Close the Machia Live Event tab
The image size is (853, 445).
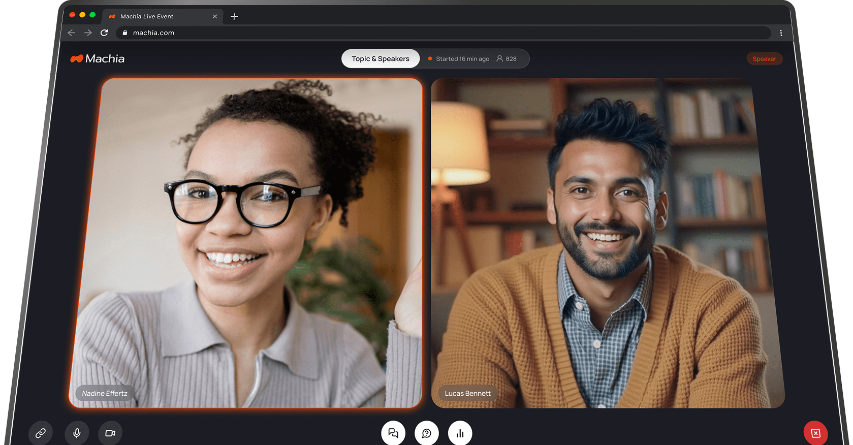(215, 16)
